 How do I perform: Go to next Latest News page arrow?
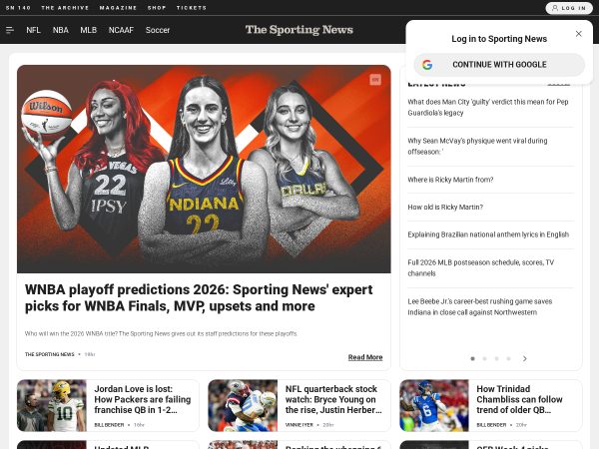[525, 358]
